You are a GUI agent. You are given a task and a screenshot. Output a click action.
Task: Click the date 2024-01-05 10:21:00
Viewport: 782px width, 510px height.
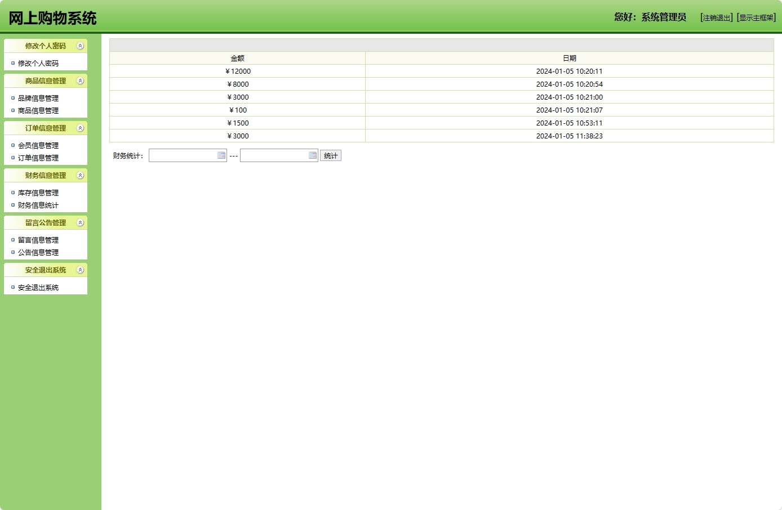coord(570,97)
